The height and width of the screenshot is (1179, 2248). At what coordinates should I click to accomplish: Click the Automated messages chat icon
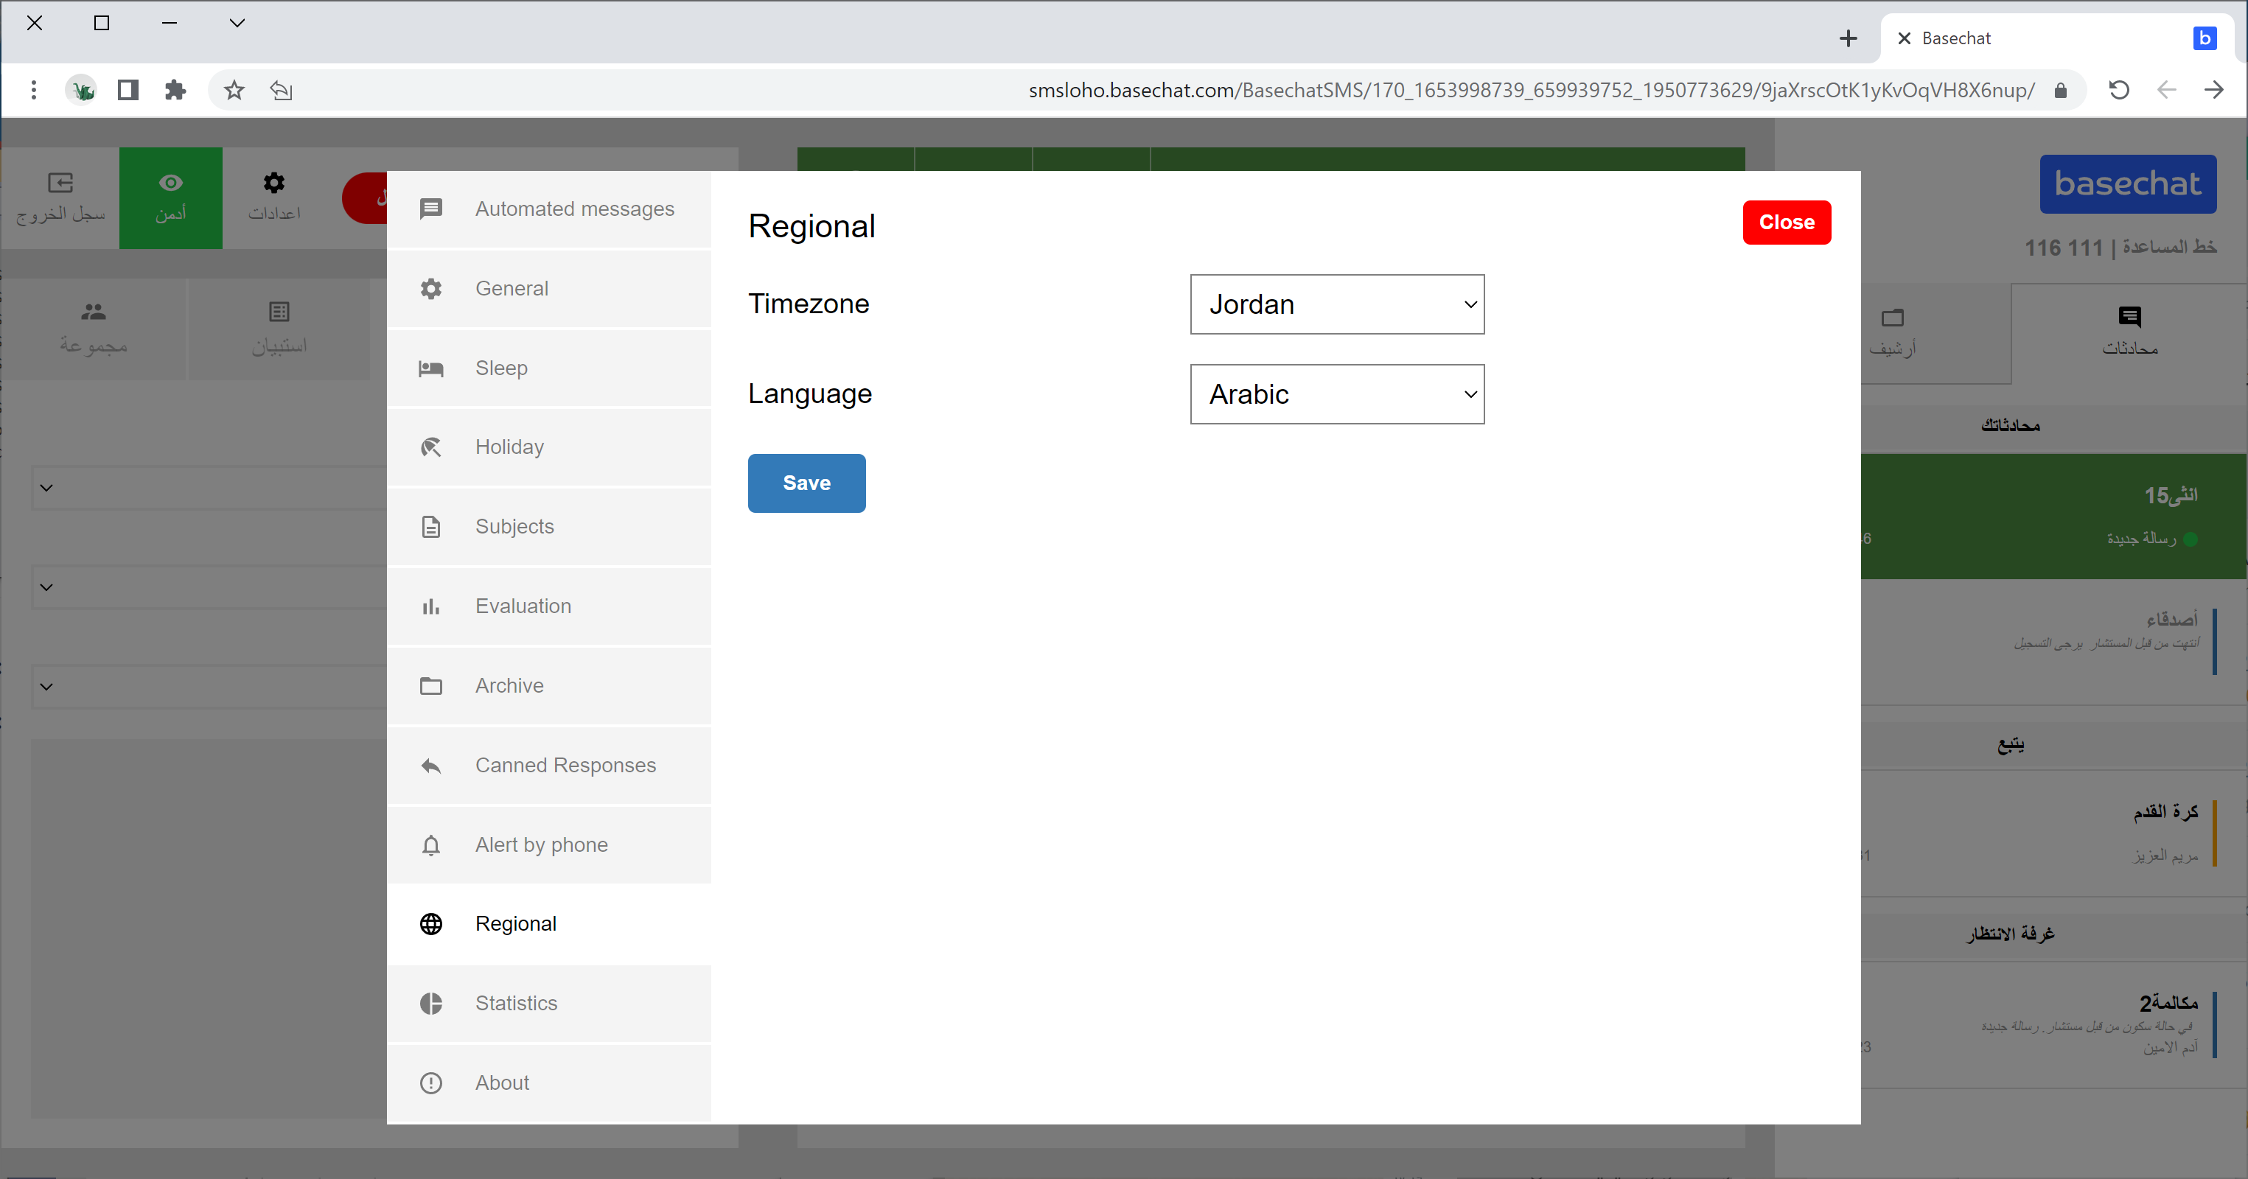click(x=431, y=209)
